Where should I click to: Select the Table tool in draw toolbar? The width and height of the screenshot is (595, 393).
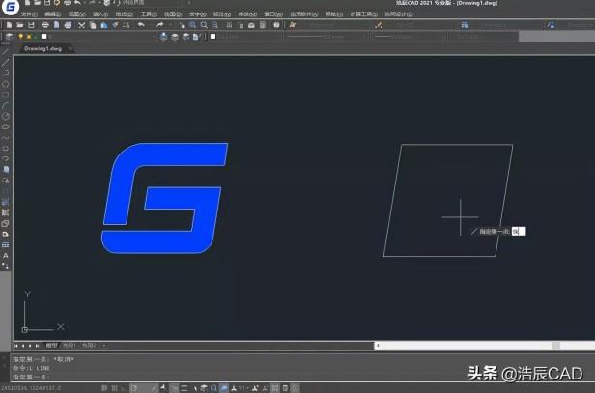6,245
